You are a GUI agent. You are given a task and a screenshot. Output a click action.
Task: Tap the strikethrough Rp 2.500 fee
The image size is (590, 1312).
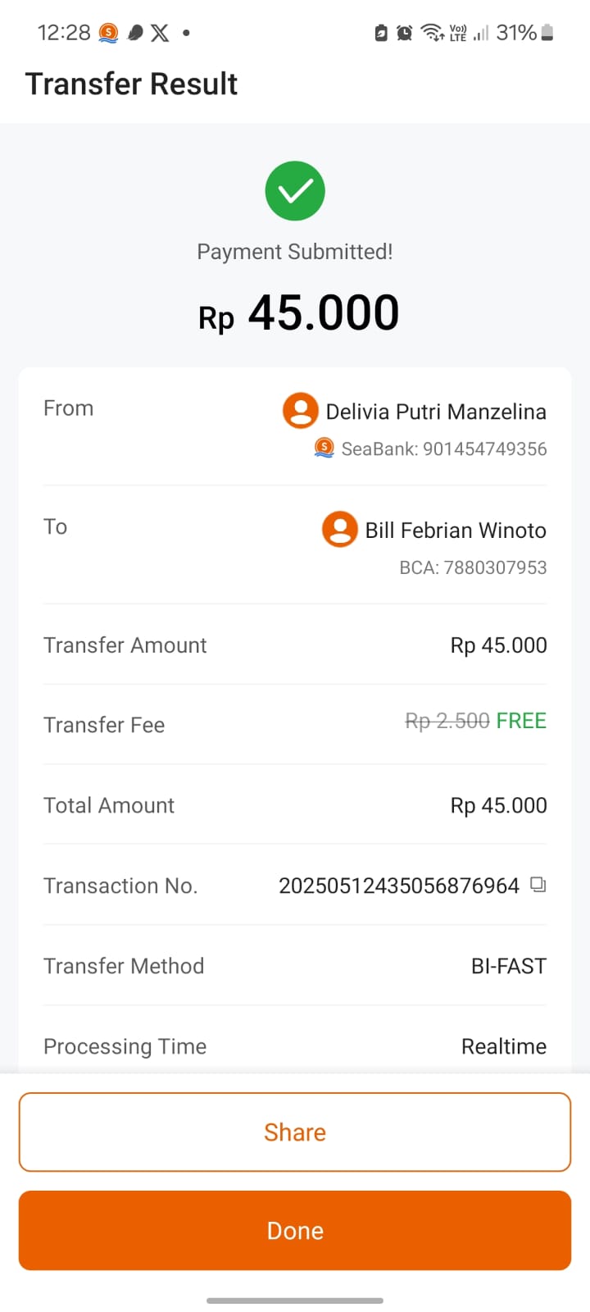point(447,721)
